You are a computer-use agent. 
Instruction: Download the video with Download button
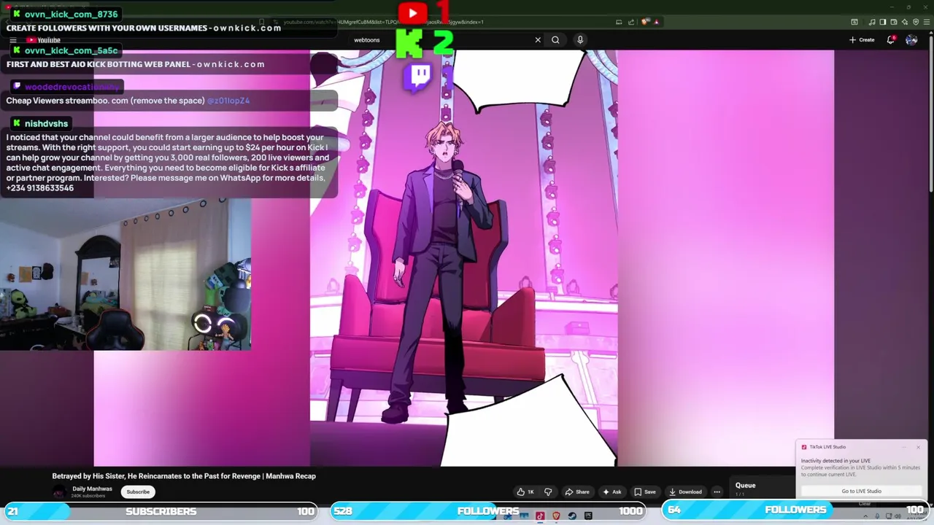click(x=685, y=491)
